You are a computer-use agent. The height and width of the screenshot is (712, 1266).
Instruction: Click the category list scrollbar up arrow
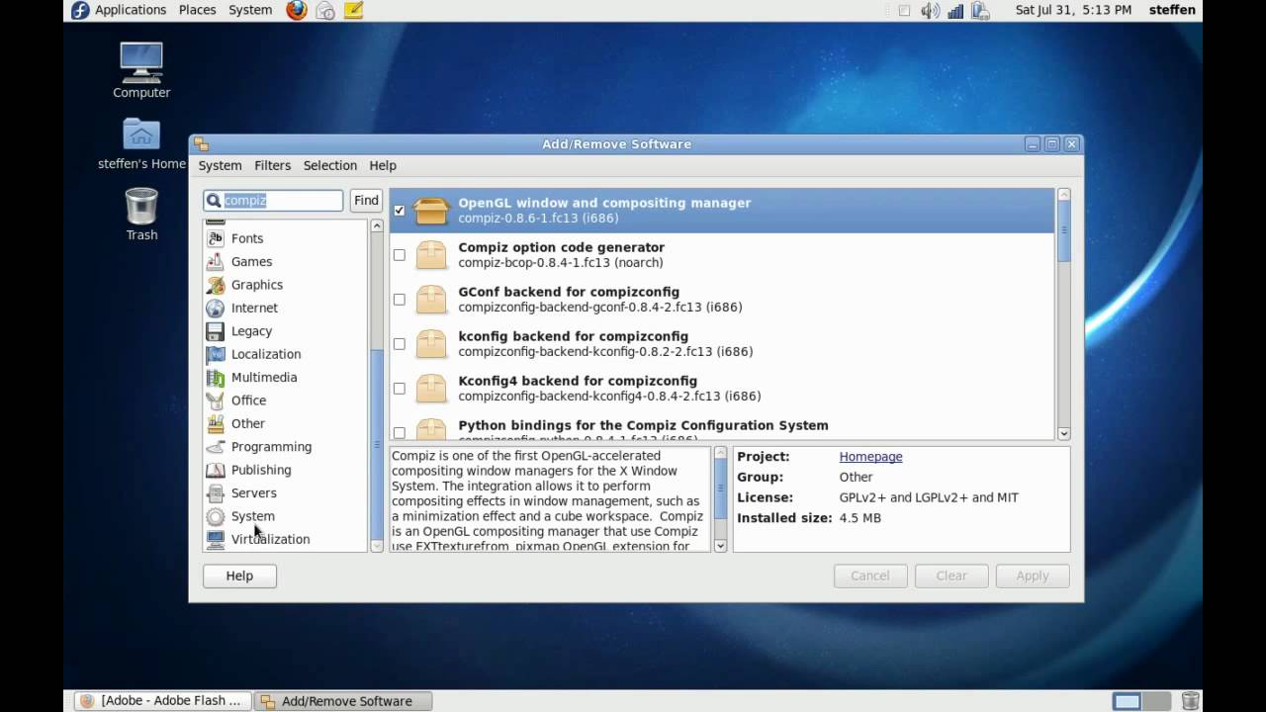point(377,225)
